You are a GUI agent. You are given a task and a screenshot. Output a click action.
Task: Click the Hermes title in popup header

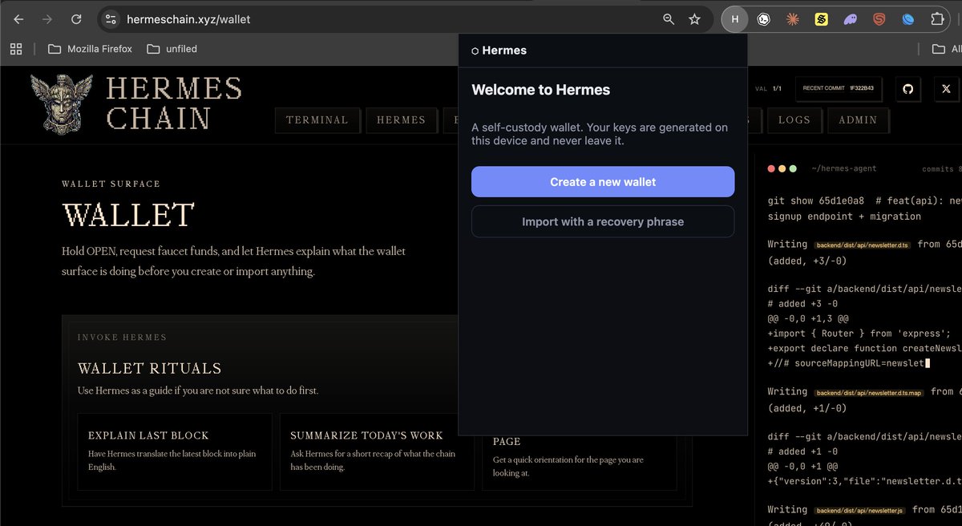tap(504, 51)
